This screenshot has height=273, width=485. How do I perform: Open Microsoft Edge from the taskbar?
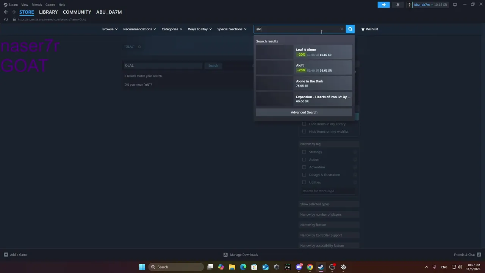(243, 267)
